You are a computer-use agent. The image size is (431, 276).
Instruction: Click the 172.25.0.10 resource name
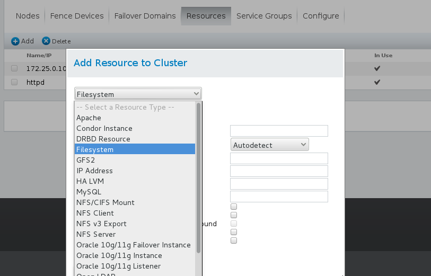point(46,69)
